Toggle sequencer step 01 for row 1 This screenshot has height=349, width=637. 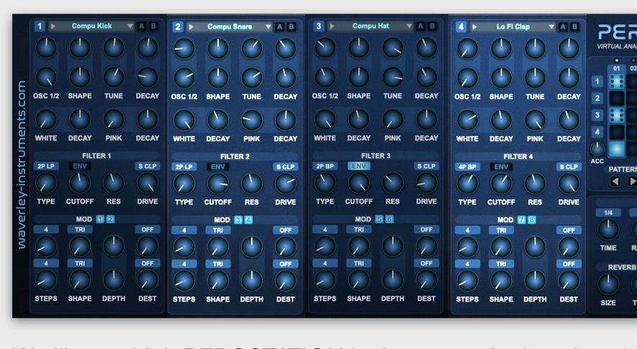coord(617,81)
